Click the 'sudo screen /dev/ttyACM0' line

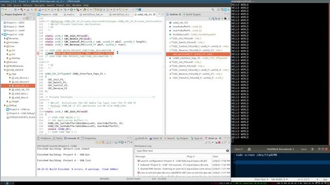tap(256, 155)
